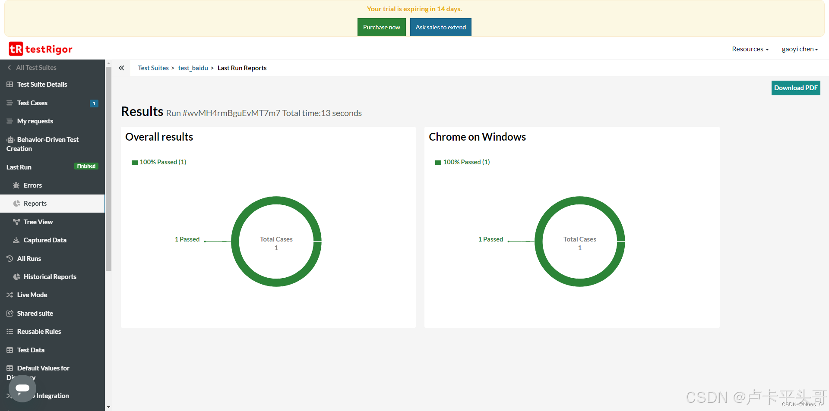Click '1 Passed' label in Chrome on Windows
The width and height of the screenshot is (829, 411).
[490, 239]
